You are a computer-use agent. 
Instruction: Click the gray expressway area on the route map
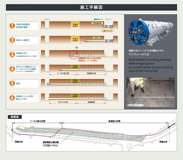pos(82,134)
